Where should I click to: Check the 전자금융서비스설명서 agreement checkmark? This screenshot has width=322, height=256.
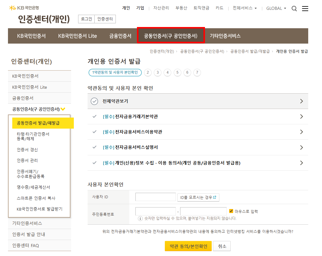94,147
